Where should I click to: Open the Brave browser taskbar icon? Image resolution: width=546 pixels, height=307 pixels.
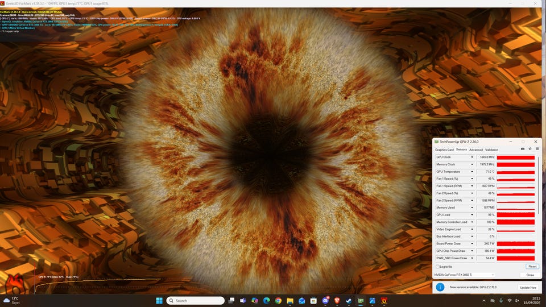[337, 301]
